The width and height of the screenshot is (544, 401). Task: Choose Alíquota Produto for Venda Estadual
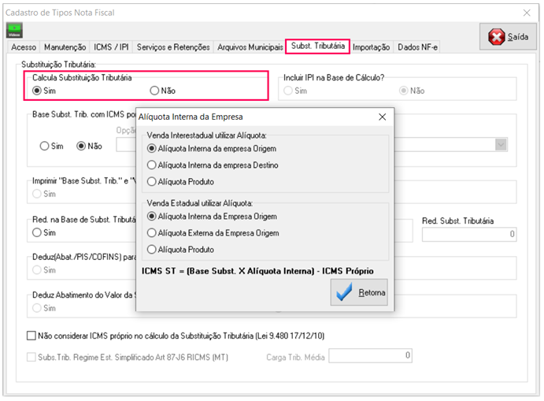pyautogui.click(x=152, y=250)
